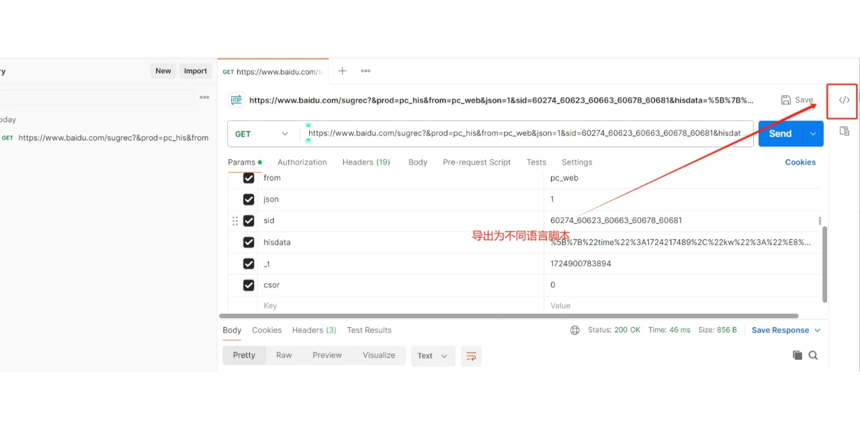The width and height of the screenshot is (860, 429).
Task: Uncheck the sid parameter
Action: pyautogui.click(x=249, y=220)
